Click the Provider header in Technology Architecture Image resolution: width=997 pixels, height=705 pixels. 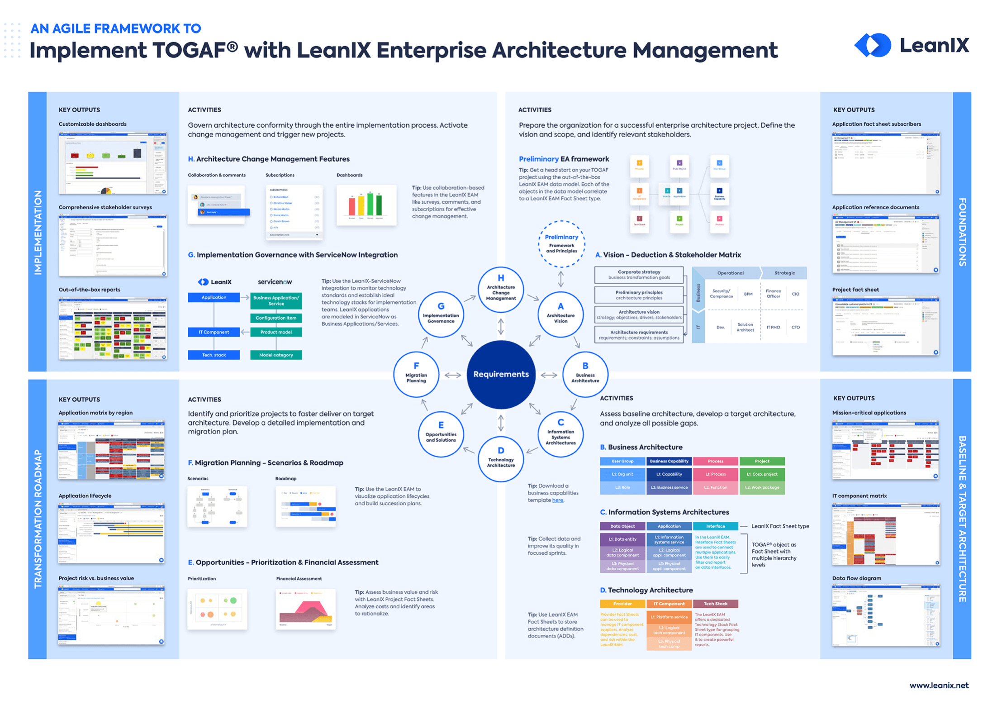click(622, 604)
